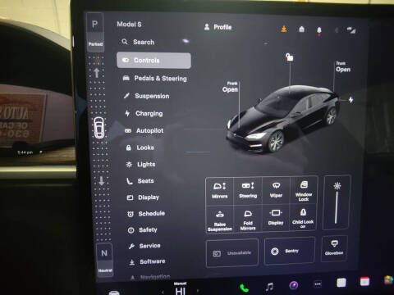Image resolution: width=394 pixels, height=295 pixels.
Task: Open Autopilot settings
Action: tap(144, 130)
